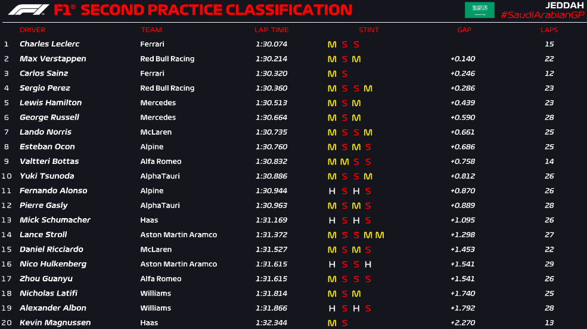The image size is (587, 329).
Task: Click the Saudi Arabia flag icon
Action: pos(480,10)
